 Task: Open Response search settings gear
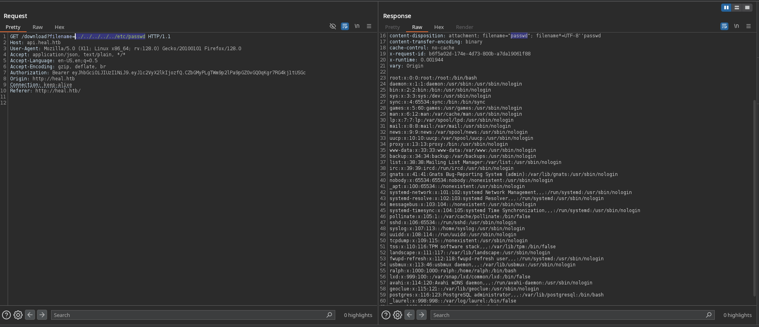point(398,315)
